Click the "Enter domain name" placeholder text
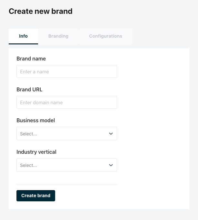The image size is (198, 220). tap(41, 103)
